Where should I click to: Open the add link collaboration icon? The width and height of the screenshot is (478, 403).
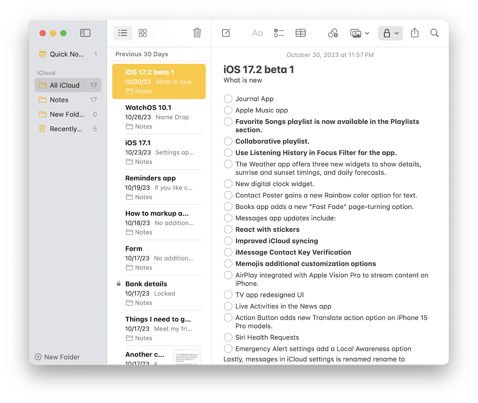pos(333,33)
